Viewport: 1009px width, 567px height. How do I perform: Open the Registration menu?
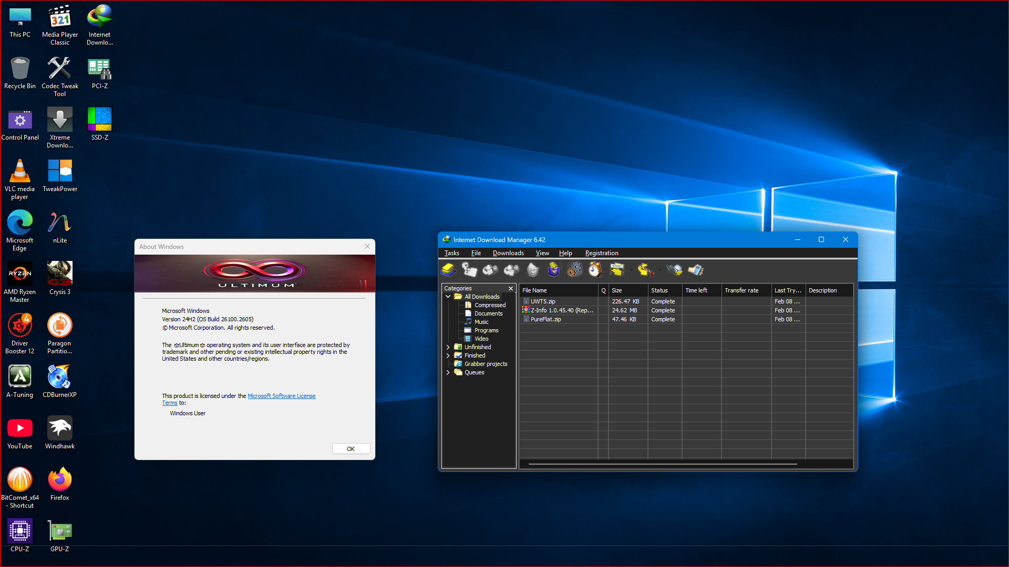(x=602, y=253)
